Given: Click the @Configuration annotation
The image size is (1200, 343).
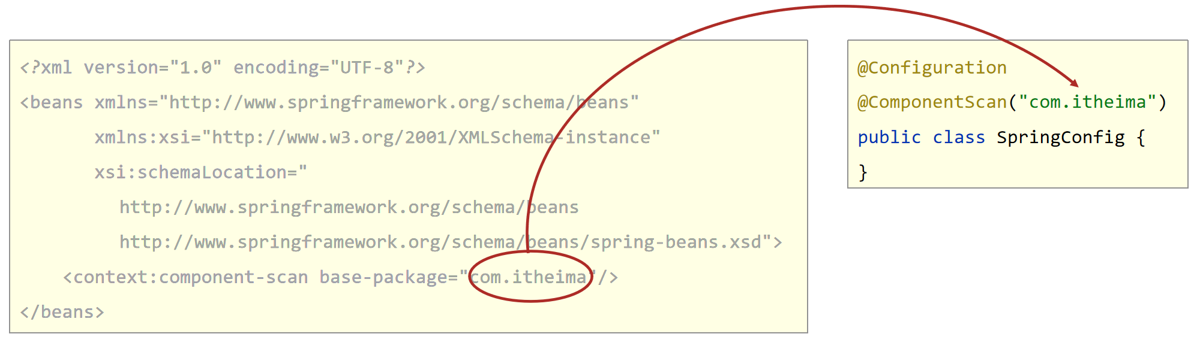Looking at the screenshot, I should [x=932, y=68].
